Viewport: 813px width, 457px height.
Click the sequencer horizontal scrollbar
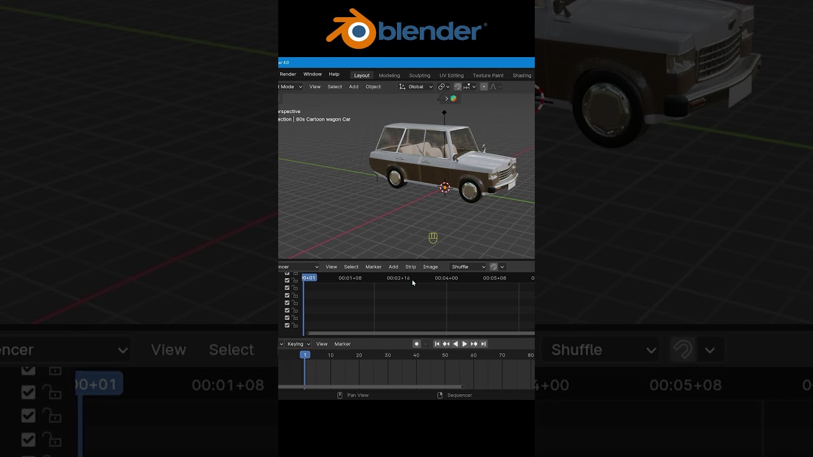click(x=421, y=333)
